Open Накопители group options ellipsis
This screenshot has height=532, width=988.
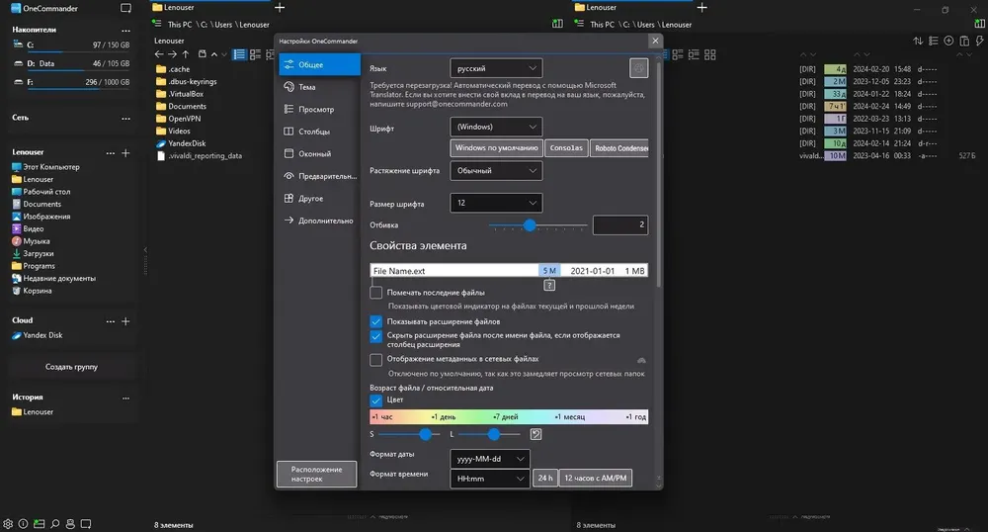pos(125,31)
